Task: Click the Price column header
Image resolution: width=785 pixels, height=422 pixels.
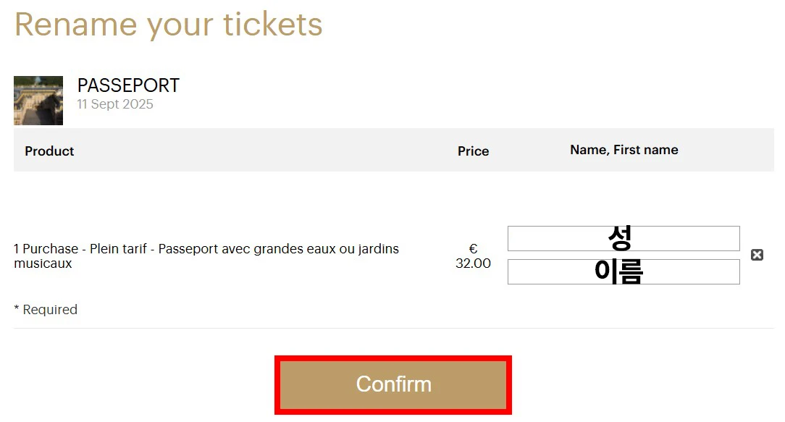Action: coord(473,151)
